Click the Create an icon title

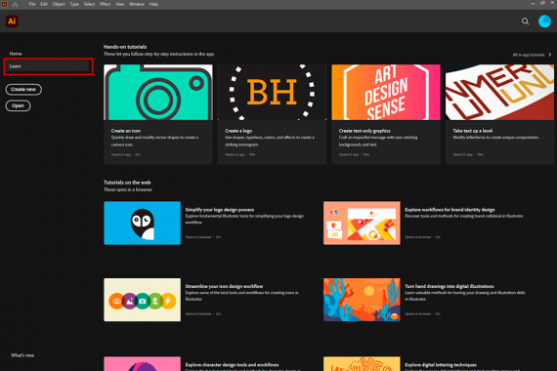(x=126, y=131)
